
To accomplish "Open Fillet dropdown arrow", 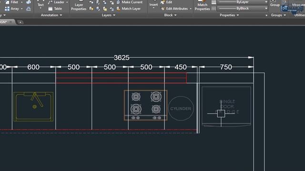I will pos(21,2).
